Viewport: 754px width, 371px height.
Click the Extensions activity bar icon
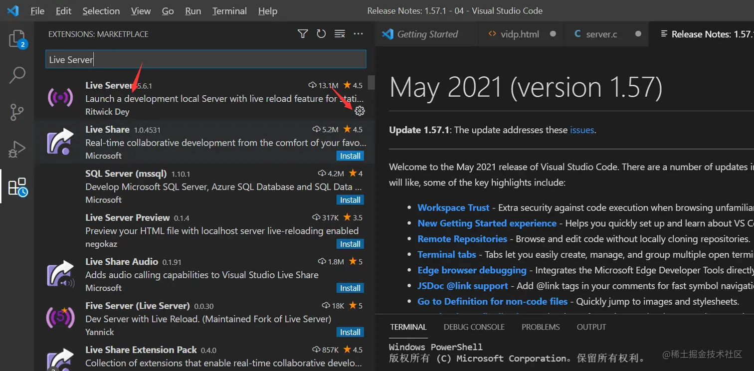(x=17, y=187)
